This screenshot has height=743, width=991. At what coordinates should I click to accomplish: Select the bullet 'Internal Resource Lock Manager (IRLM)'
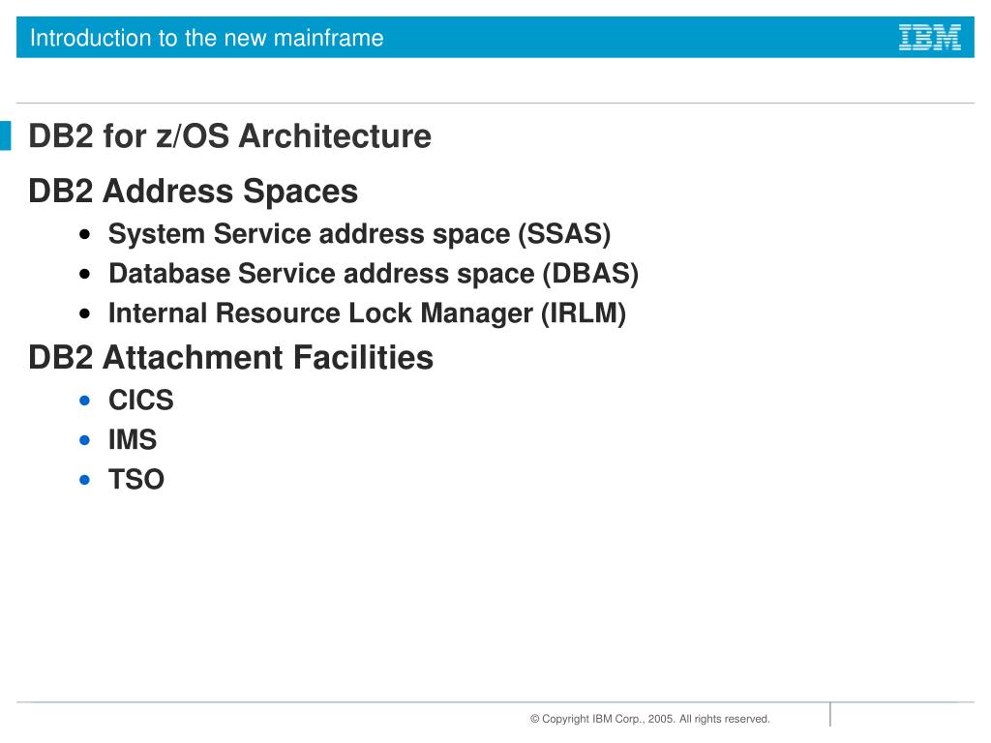[x=367, y=313]
